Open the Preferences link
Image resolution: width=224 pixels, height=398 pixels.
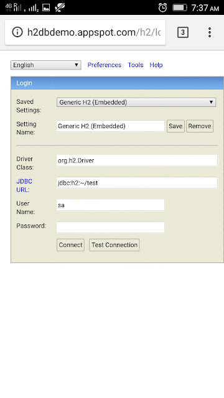coord(105,65)
